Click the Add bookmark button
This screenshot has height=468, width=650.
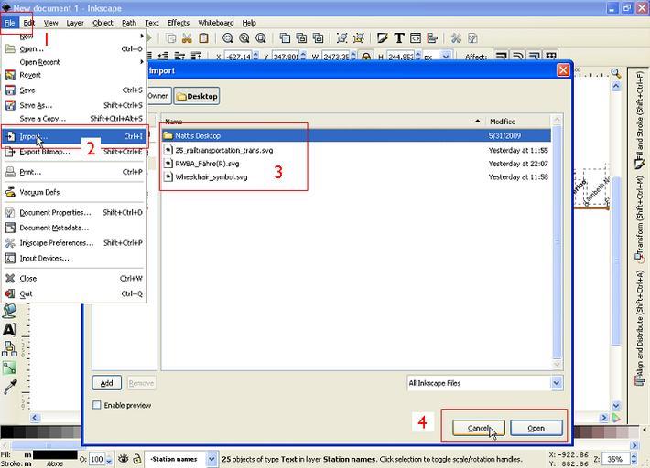coord(106,383)
